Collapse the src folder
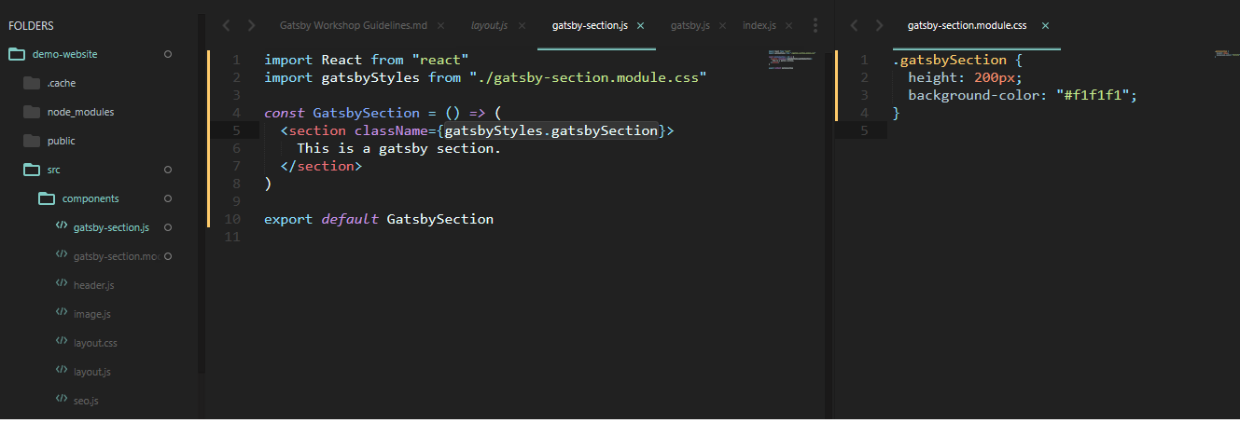The width and height of the screenshot is (1240, 423). point(53,170)
